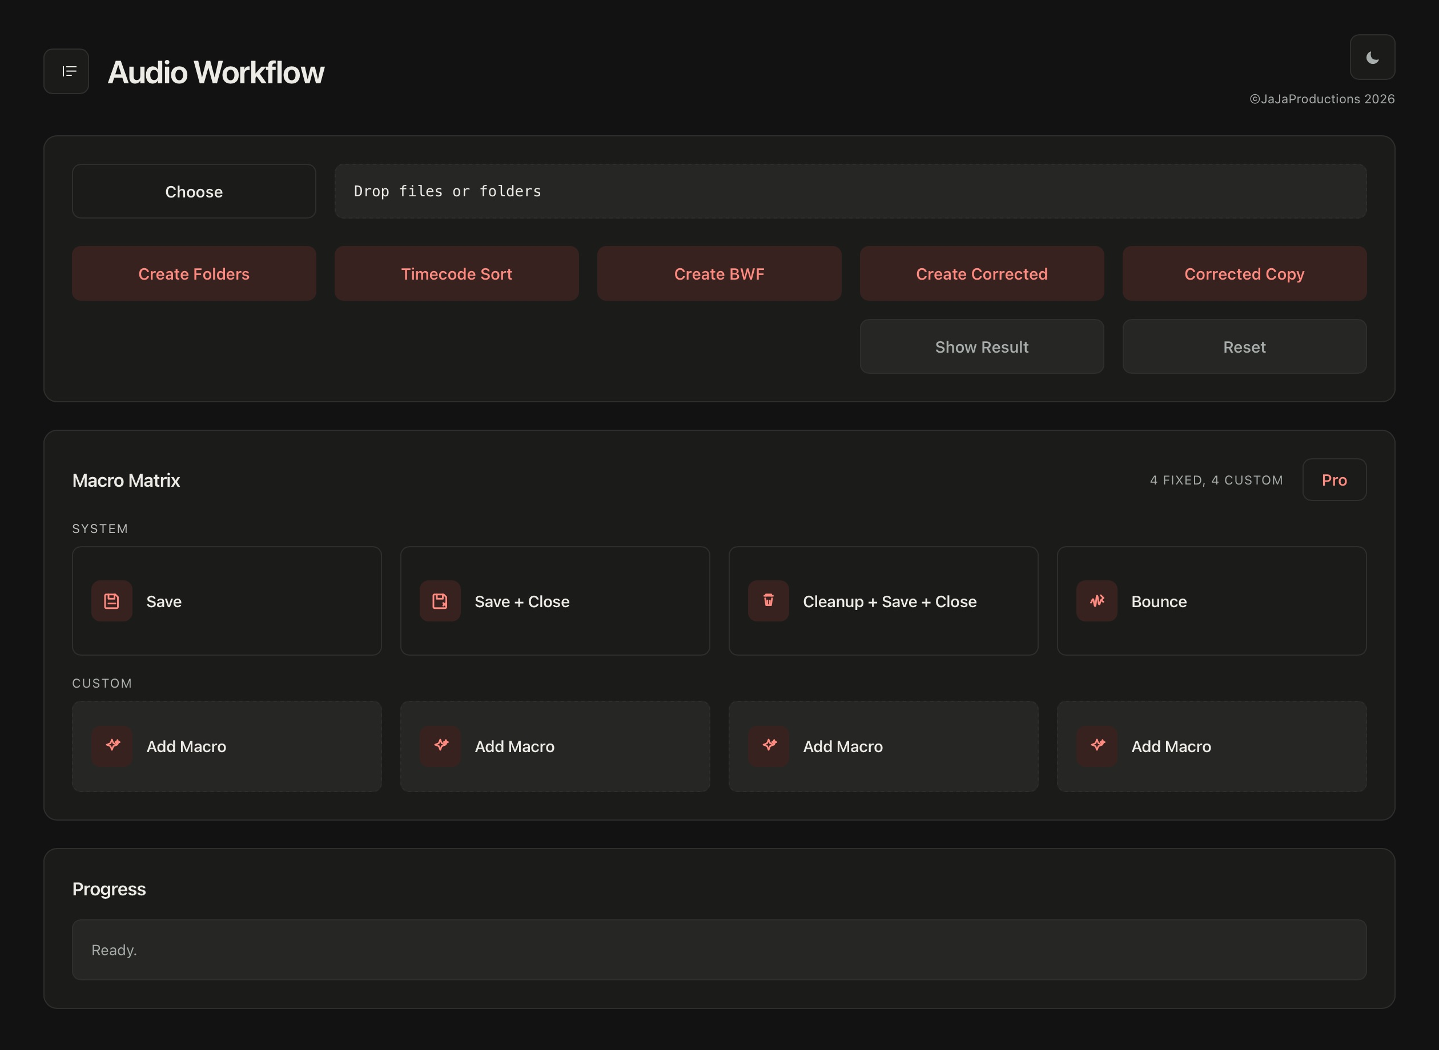Click the Drop files or folders area
This screenshot has height=1050, width=1439.
click(x=850, y=191)
